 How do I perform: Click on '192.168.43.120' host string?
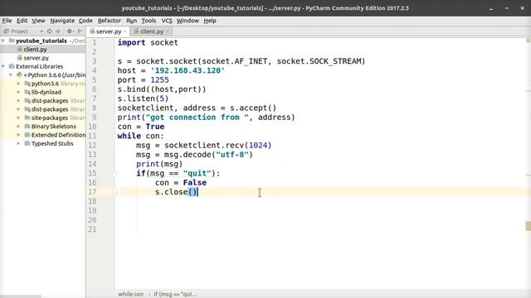coord(188,70)
